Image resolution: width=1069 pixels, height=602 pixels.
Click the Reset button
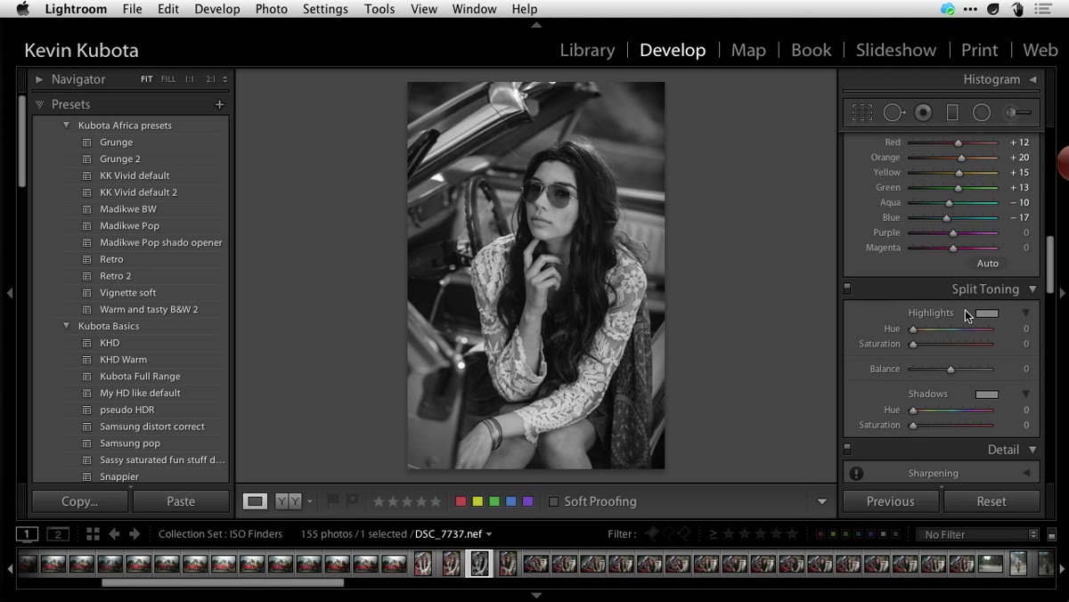991,501
